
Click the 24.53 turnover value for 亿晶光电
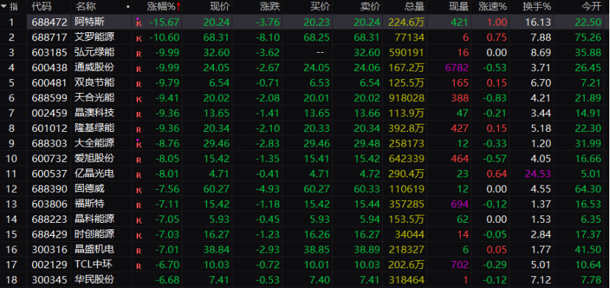coord(538,174)
